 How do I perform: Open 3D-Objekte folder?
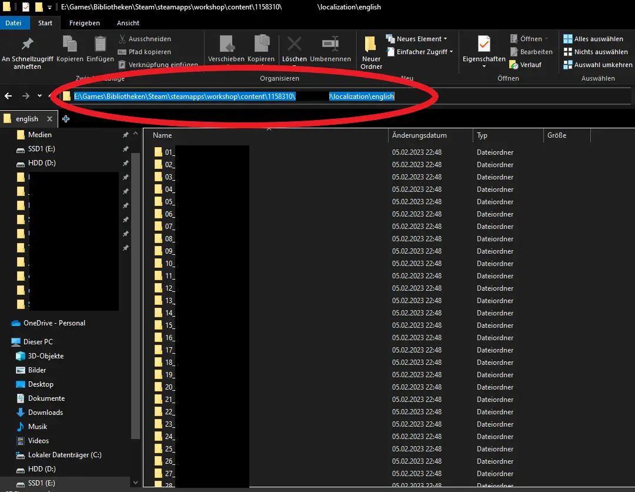[40, 356]
